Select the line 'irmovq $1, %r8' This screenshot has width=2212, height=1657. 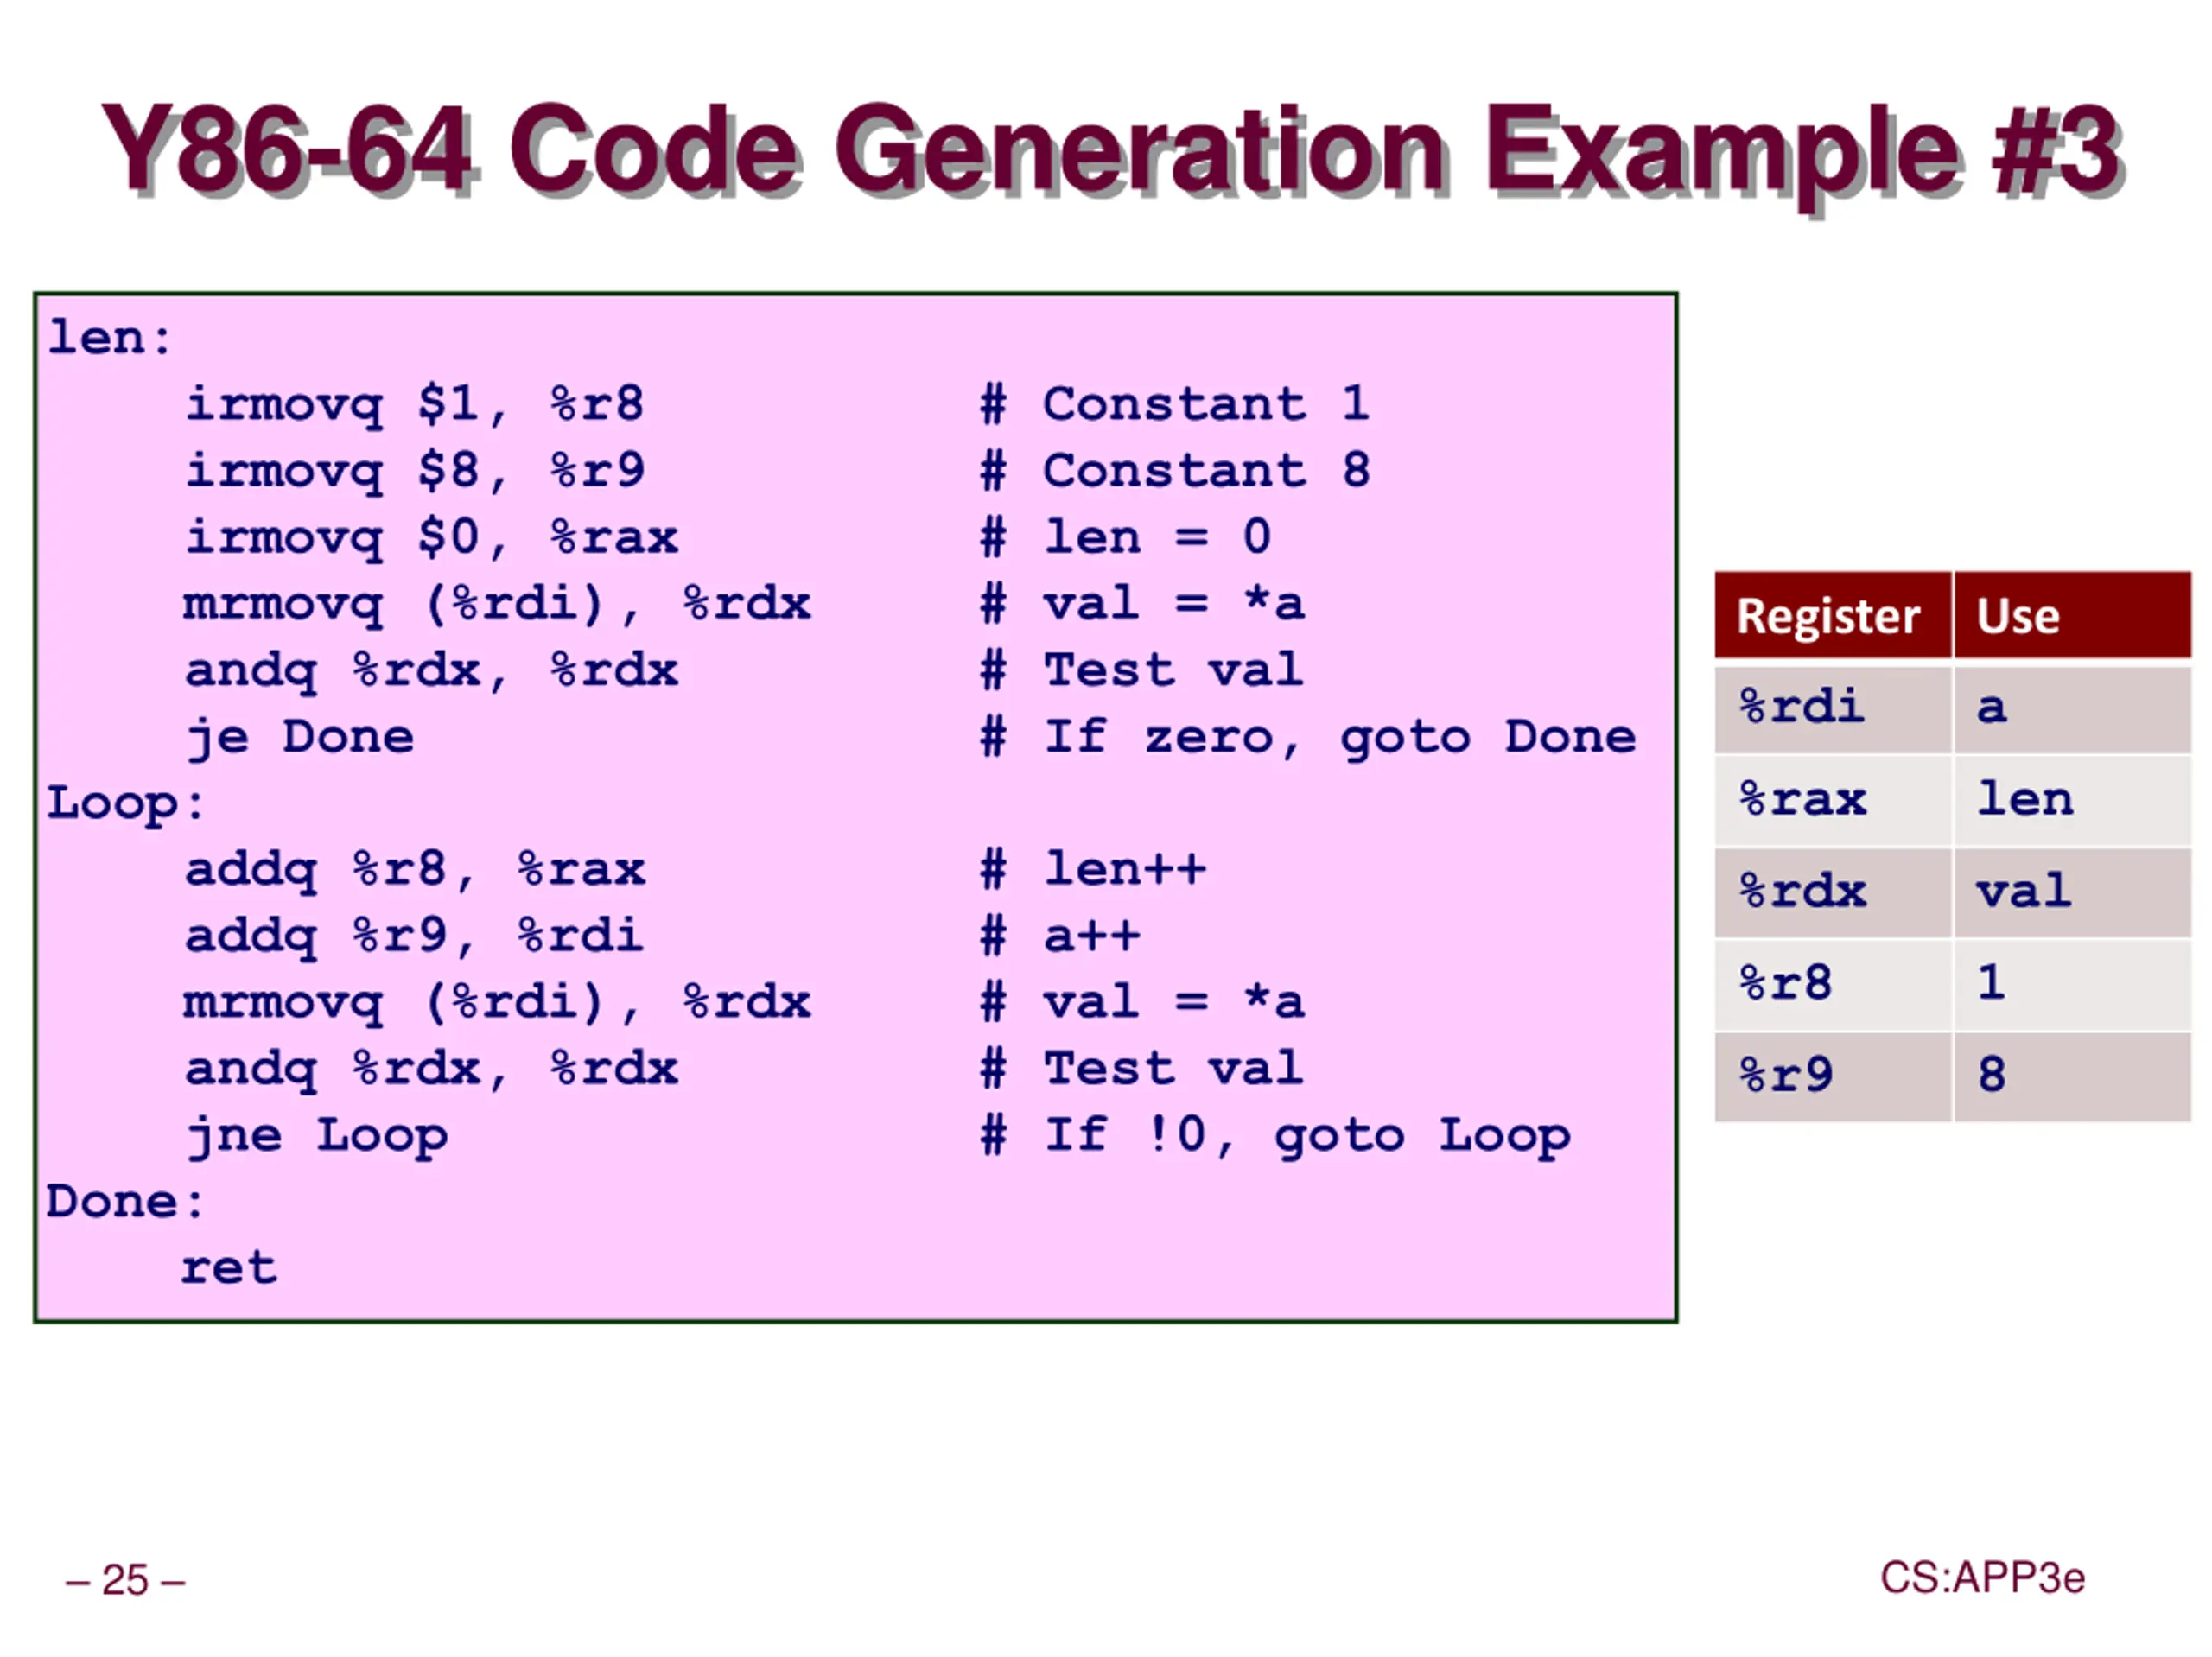click(414, 405)
